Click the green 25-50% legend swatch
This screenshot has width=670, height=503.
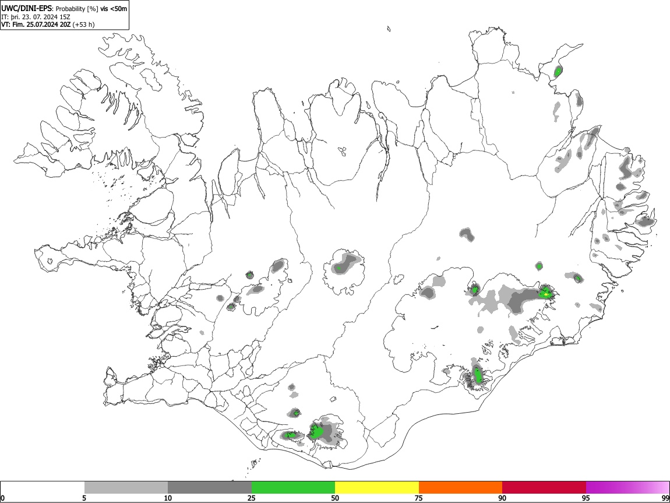click(293, 487)
